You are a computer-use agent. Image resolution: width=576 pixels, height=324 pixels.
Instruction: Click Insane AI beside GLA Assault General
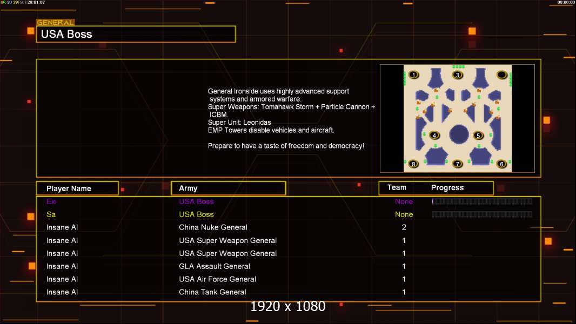62,266
